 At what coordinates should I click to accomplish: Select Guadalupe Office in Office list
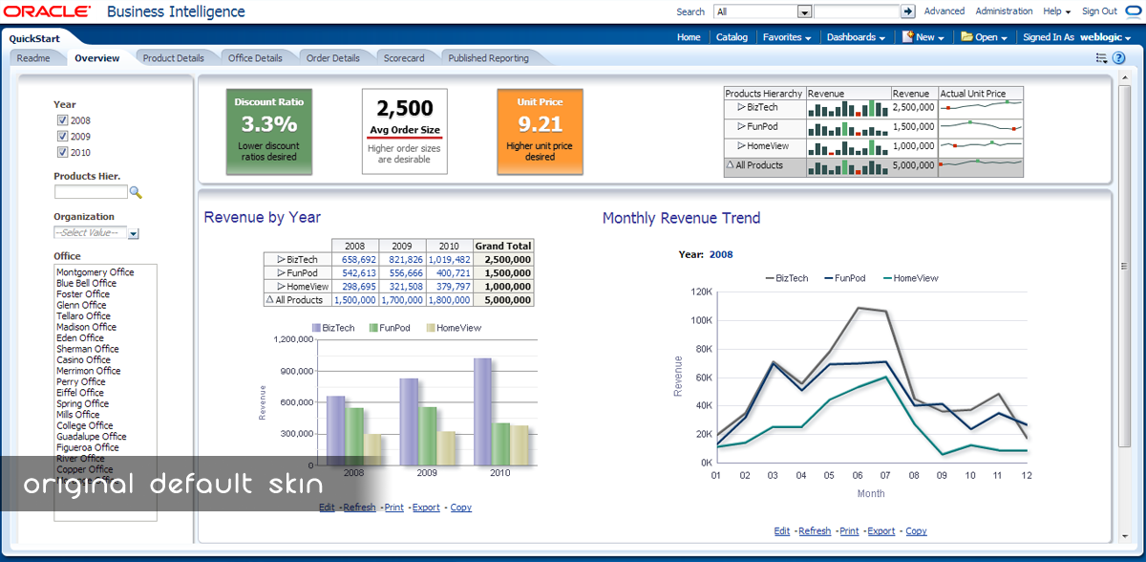(x=92, y=437)
